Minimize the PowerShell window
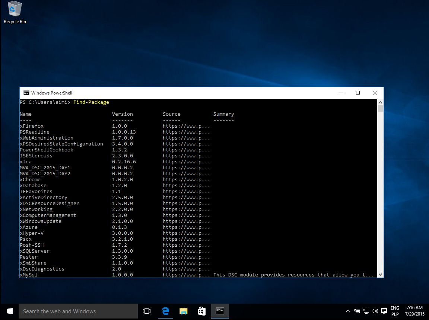 tap(341, 93)
